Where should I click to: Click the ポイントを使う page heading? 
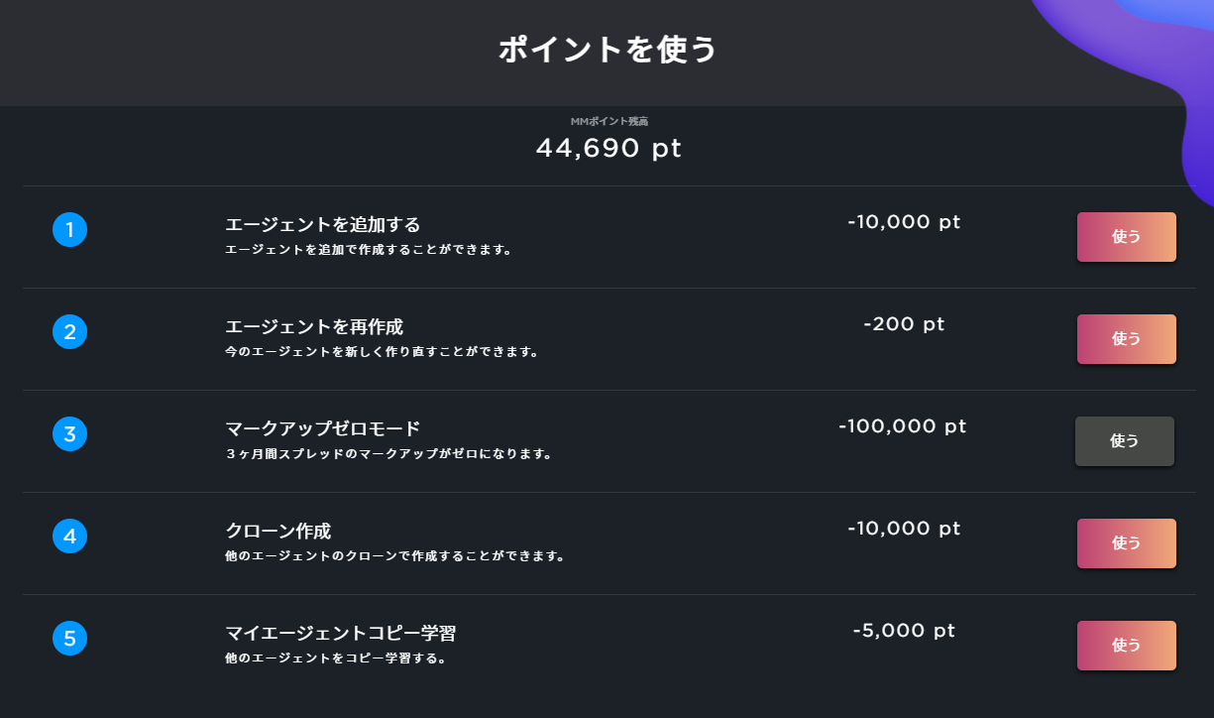tap(607, 50)
